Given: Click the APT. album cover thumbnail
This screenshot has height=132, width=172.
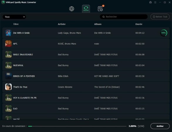Looking at the screenshot, I should coord(8,44).
